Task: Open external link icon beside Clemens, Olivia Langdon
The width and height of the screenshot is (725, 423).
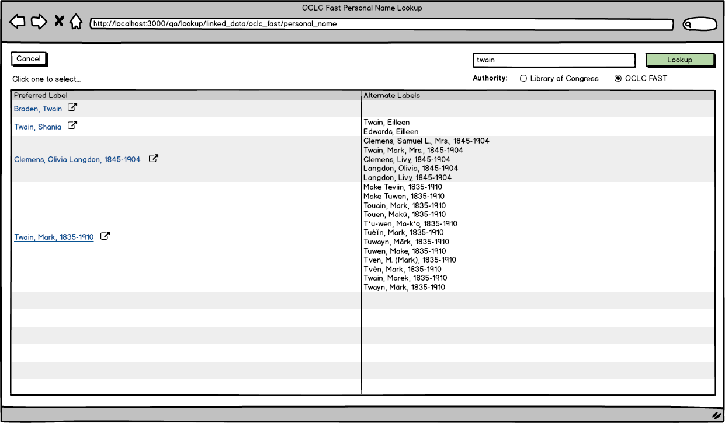Action: coord(153,158)
